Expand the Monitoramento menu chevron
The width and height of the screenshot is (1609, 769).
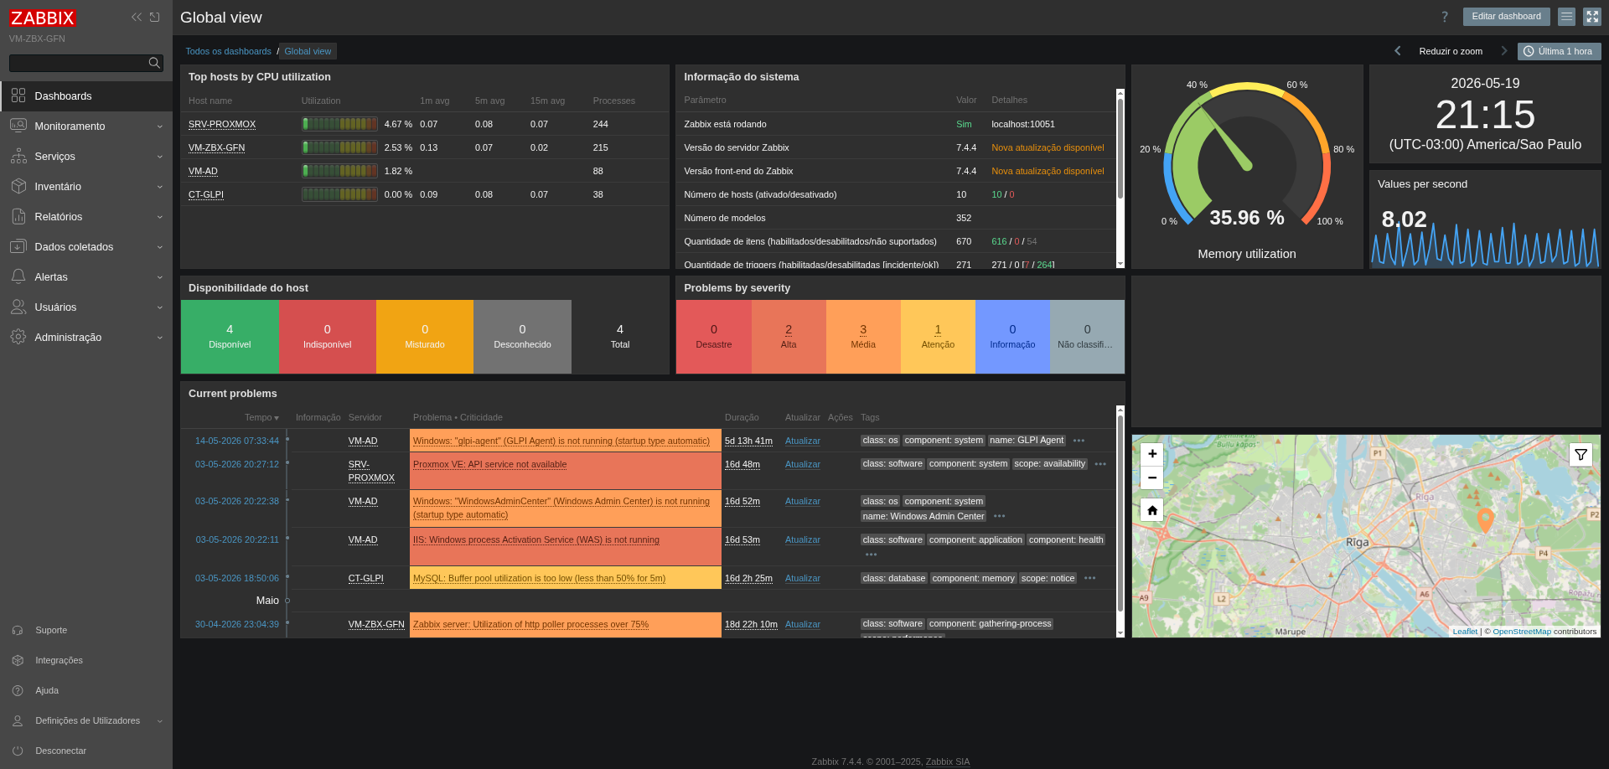pyautogui.click(x=159, y=126)
